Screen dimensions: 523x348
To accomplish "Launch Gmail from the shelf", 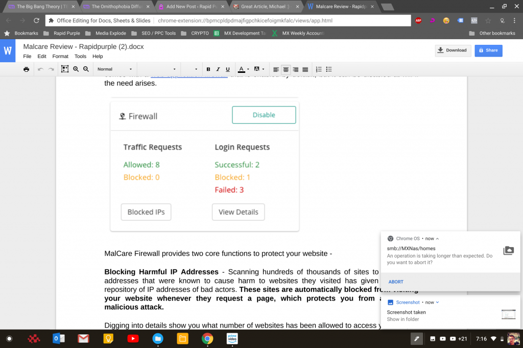I will click(x=83, y=339).
